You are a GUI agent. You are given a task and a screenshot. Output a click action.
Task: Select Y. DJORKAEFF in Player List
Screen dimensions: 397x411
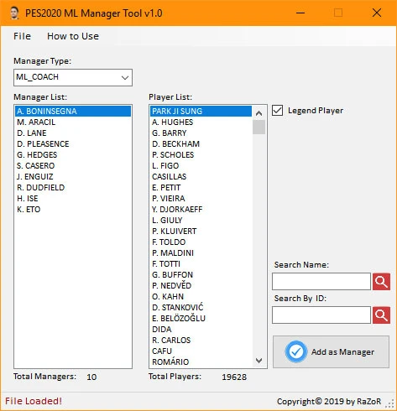[201, 209]
